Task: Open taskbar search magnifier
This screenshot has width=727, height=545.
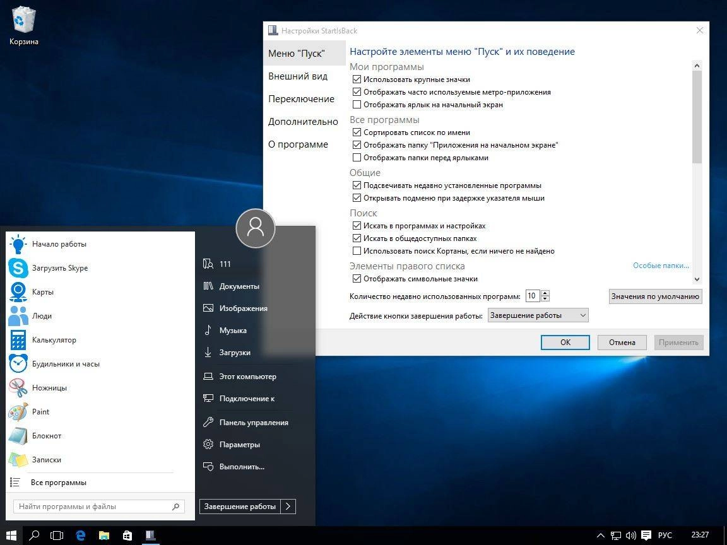Action: tap(34, 536)
